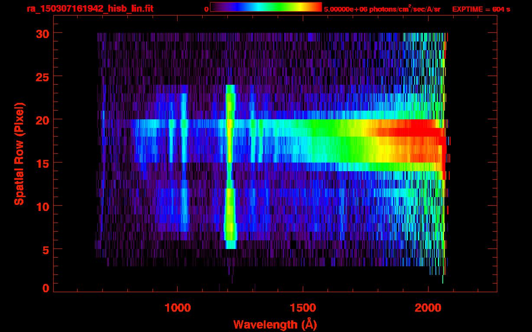Viewport: 532px width, 332px height.
Task: Click the 2000 wavelength tick label
Action: pyautogui.click(x=429, y=308)
